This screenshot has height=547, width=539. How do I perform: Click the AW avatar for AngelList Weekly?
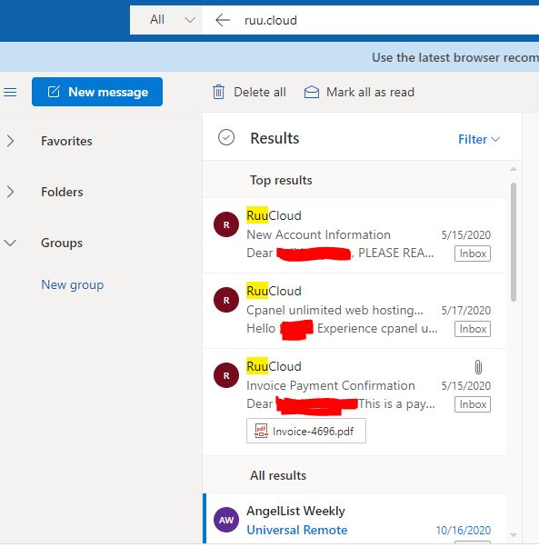coord(226,520)
